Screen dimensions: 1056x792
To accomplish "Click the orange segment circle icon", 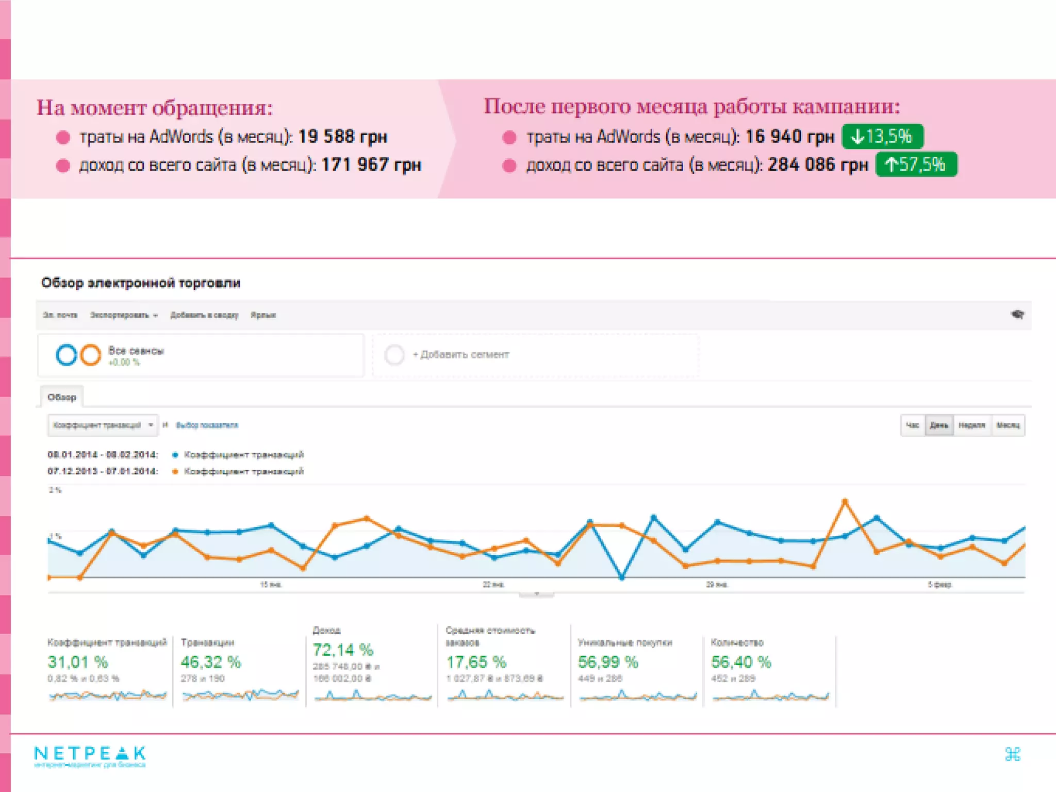I will point(91,355).
